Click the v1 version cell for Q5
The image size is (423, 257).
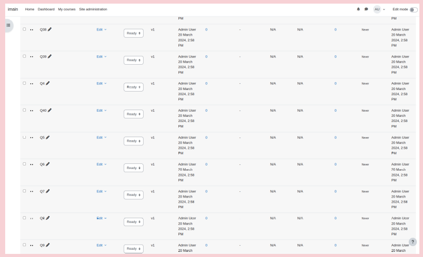click(153, 138)
